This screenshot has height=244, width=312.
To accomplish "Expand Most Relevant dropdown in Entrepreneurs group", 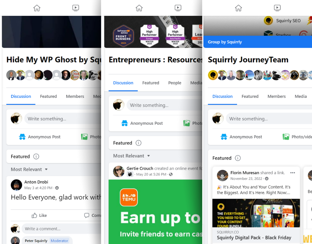I will (132, 156).
